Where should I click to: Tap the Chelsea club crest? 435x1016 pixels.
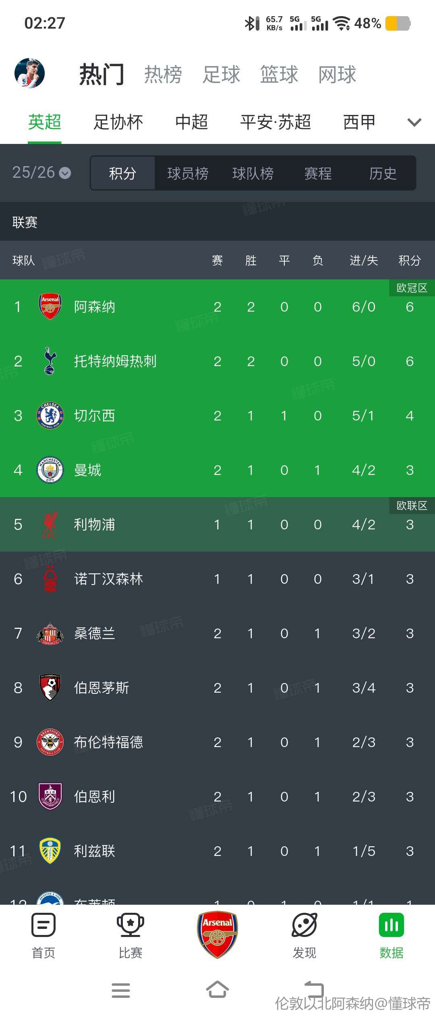[x=50, y=416]
